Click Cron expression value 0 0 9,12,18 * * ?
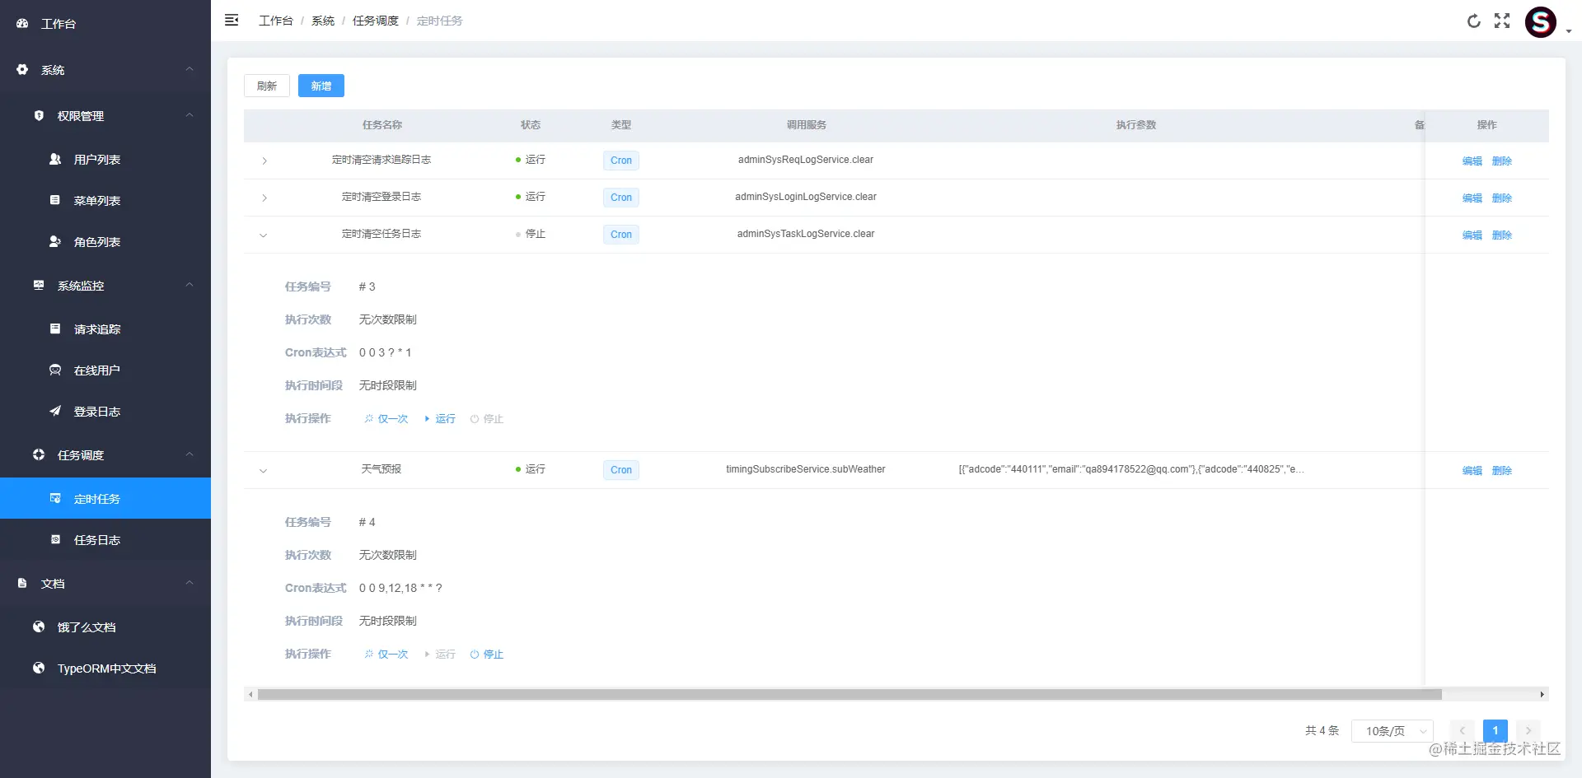1582x778 pixels. (400, 588)
